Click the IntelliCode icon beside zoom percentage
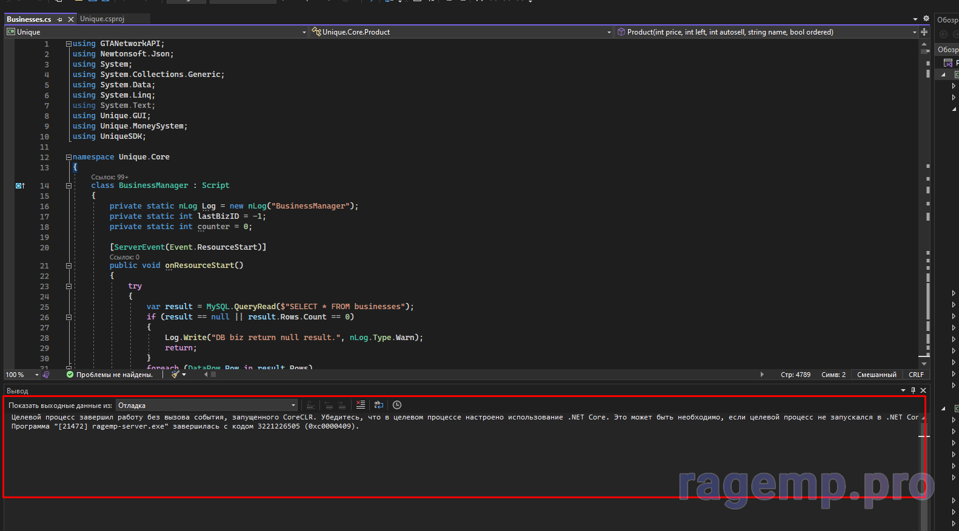The image size is (959, 531). (46, 375)
